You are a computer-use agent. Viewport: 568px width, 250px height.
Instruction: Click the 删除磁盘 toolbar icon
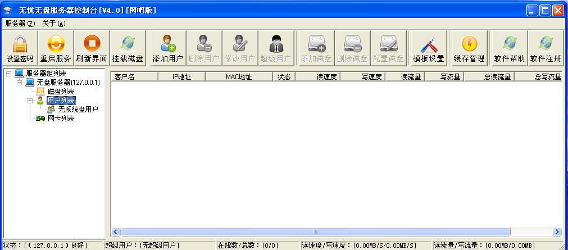point(352,44)
